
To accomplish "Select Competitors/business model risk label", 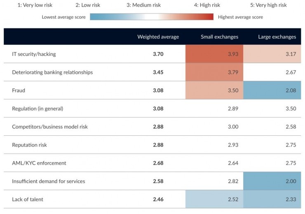I will tap(49, 127).
